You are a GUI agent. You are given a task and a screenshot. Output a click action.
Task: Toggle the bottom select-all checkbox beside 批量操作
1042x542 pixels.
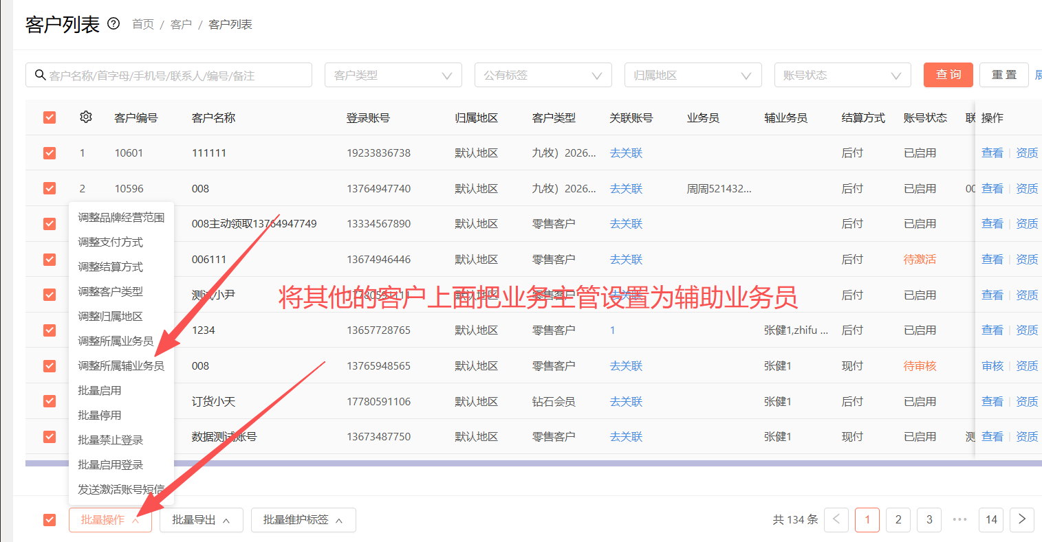point(50,519)
